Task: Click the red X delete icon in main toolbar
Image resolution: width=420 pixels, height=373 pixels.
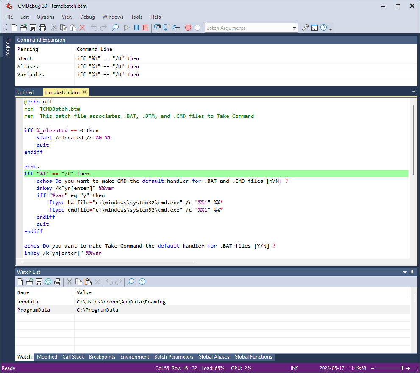Action: [x=82, y=28]
